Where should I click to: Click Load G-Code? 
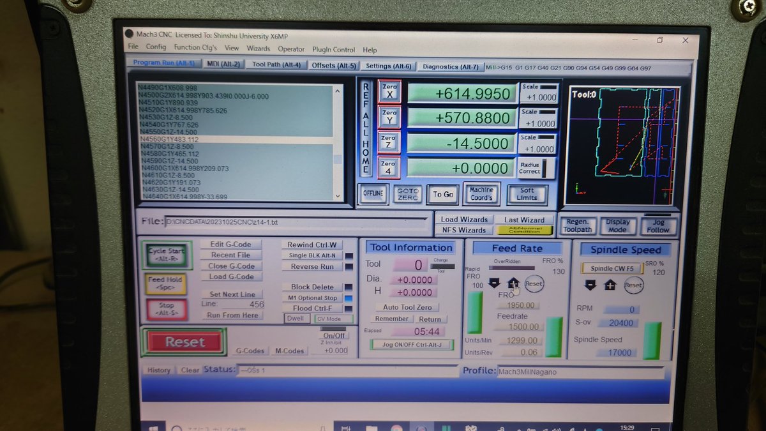click(231, 276)
